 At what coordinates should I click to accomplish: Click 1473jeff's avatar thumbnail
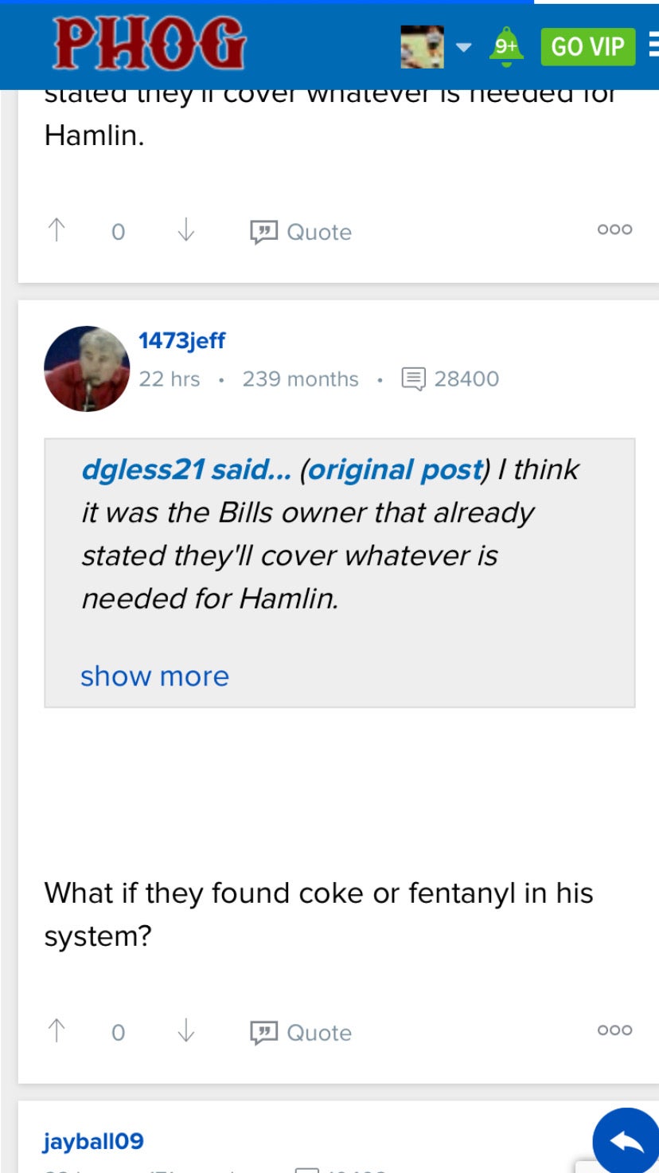tap(87, 368)
